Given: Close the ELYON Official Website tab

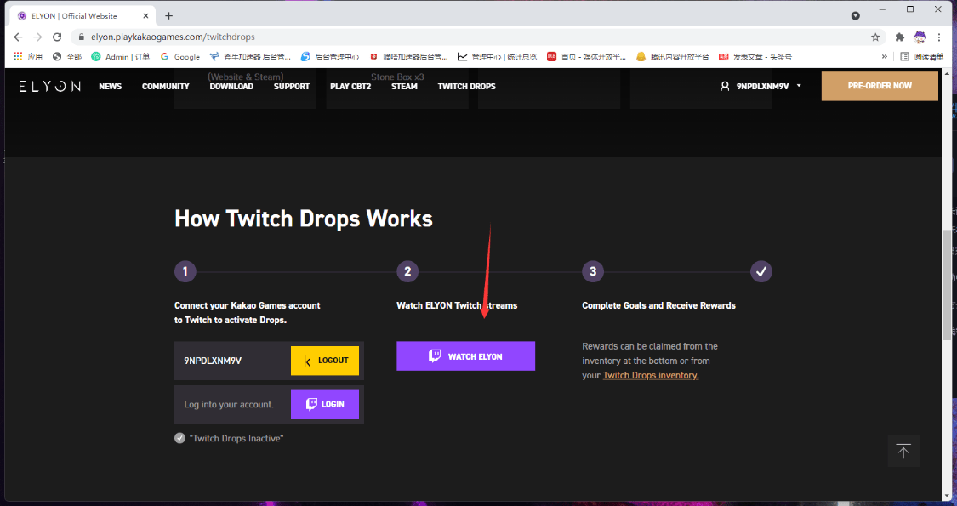Looking at the screenshot, I should click(x=145, y=16).
